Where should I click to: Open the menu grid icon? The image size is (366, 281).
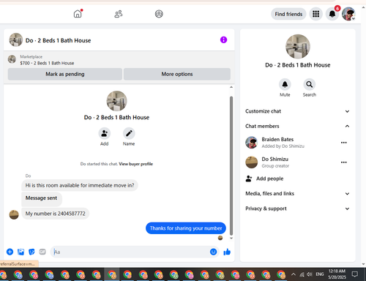[315, 14]
